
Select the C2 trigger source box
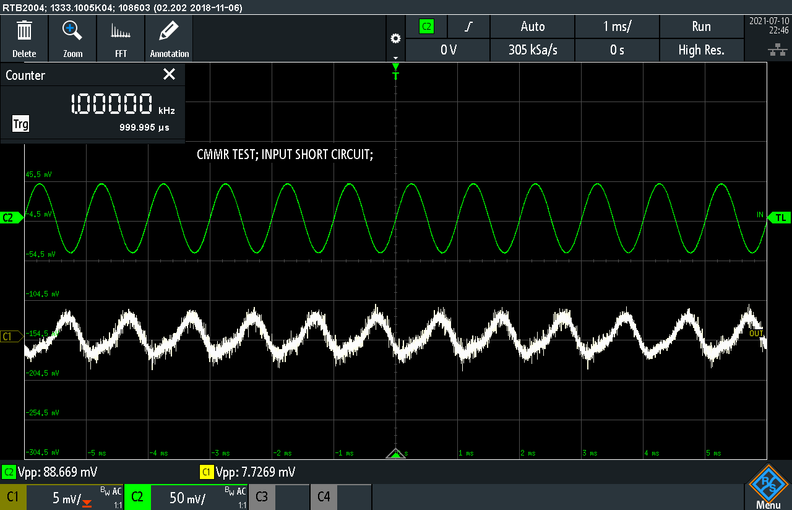[x=426, y=27]
